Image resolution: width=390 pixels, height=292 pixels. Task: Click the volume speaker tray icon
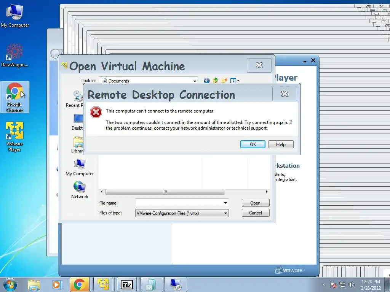point(352,285)
